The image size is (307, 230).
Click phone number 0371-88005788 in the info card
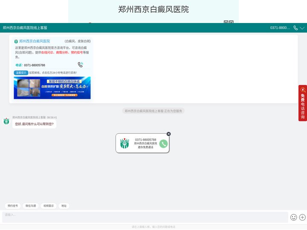[x=35, y=65]
